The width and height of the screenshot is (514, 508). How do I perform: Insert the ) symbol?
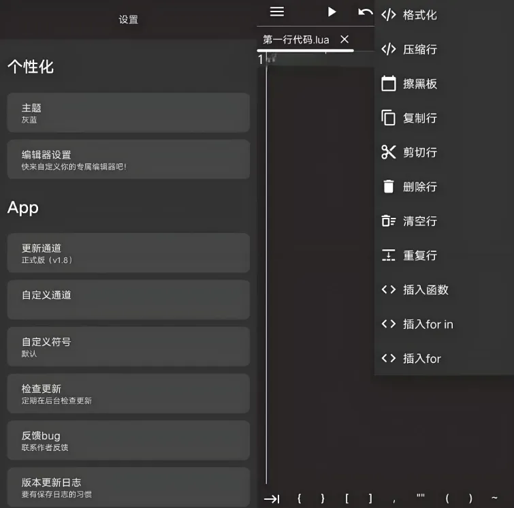tap(470, 499)
